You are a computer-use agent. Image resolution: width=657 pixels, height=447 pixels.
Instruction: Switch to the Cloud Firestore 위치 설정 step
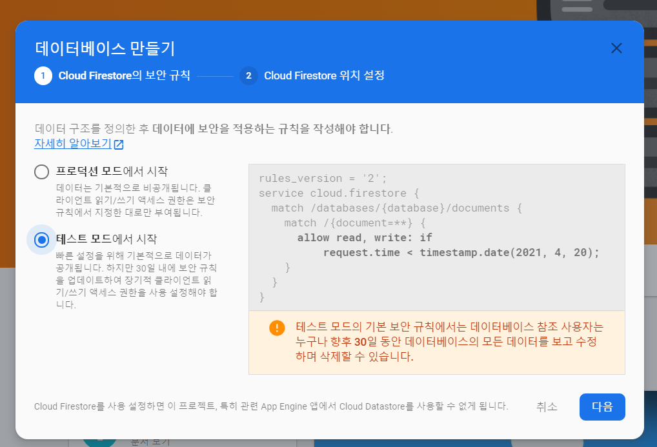[324, 75]
